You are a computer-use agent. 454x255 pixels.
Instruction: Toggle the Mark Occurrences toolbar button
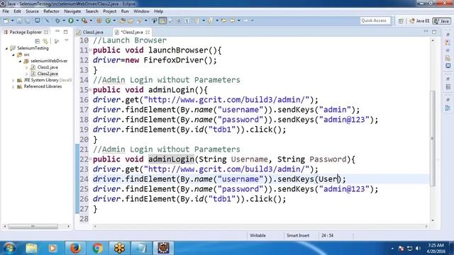point(162,21)
